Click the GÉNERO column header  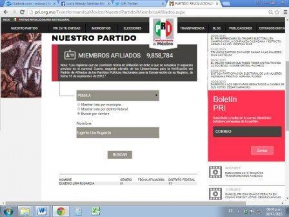click(126, 180)
